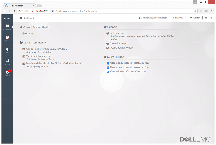This screenshot has height=145, width=216.
Task: Open Chrome three-dot menu
Action: (x=212, y=11)
